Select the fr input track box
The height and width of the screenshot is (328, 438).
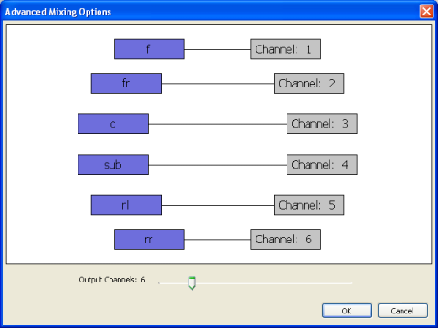click(126, 83)
